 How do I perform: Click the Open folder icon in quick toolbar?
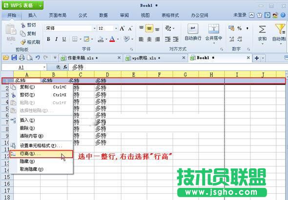[x=6, y=58]
